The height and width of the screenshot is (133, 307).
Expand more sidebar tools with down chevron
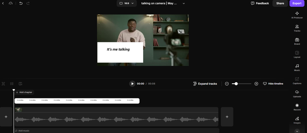tap(297, 131)
